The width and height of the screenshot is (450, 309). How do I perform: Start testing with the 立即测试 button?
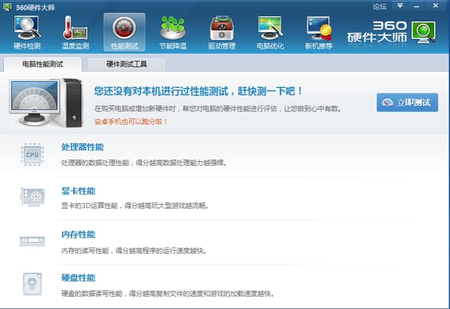tap(407, 102)
